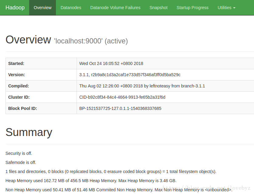Screen dimensions: 254x194
Task: Click the '1 files and directories' line
Action: (x=111, y=172)
